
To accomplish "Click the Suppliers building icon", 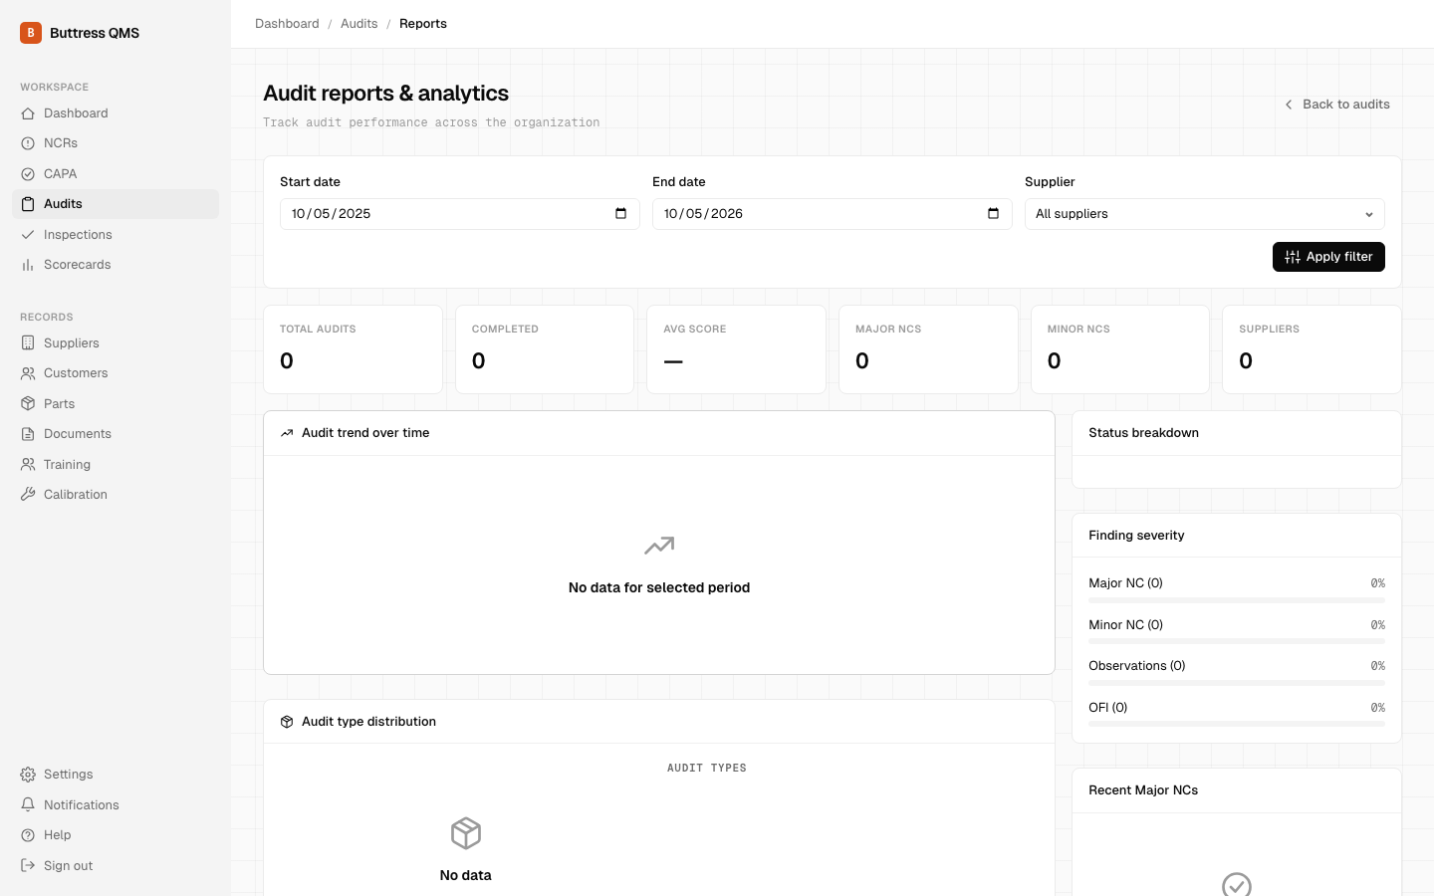I will tap(28, 343).
